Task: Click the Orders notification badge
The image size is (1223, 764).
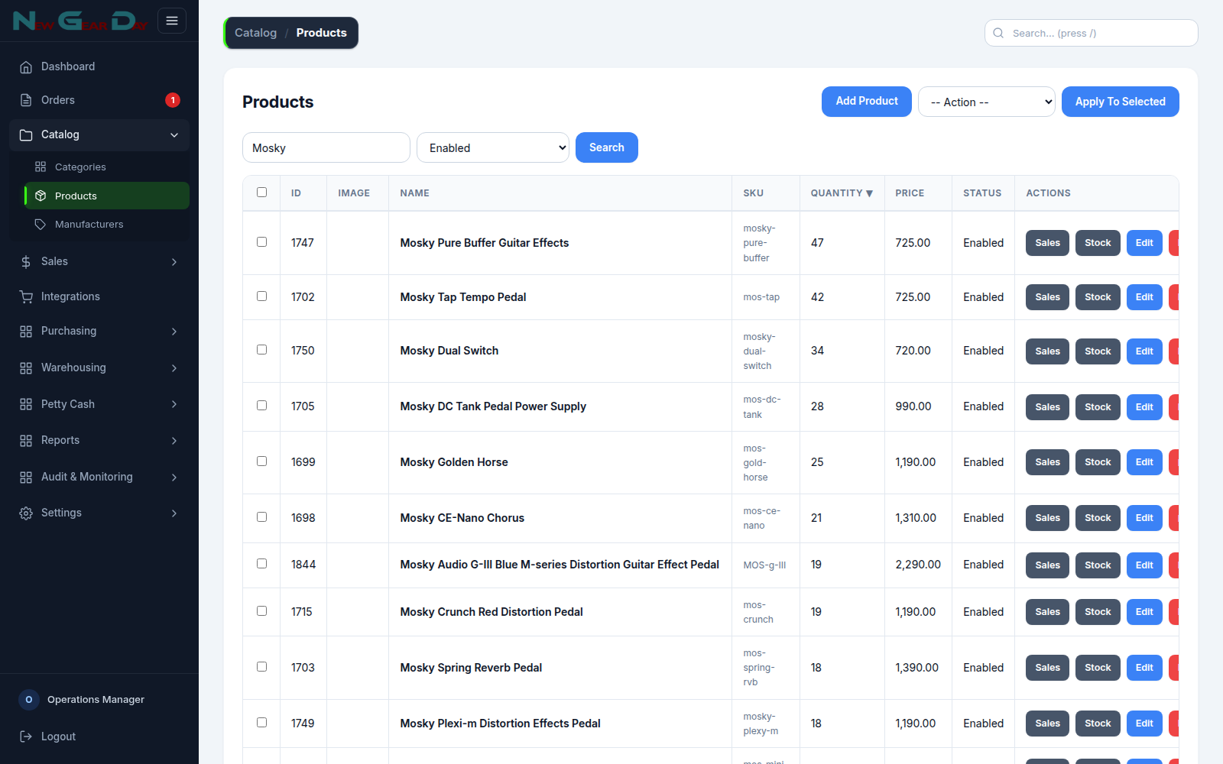Action: (x=173, y=100)
